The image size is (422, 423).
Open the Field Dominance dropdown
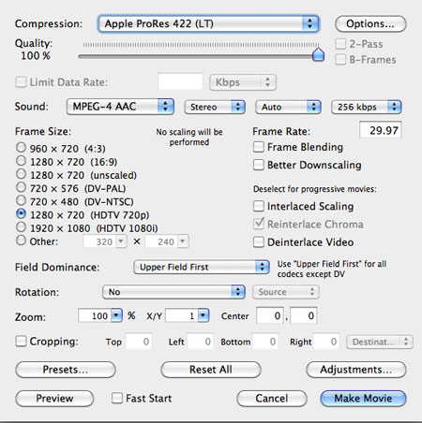pyautogui.click(x=202, y=267)
